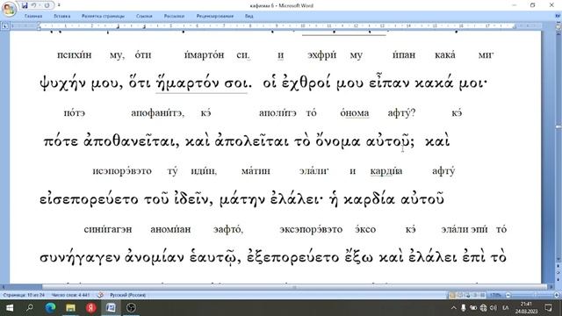The height and width of the screenshot is (316, 562).
Task: Switch to Web Layout view in status bar
Action: point(468,295)
